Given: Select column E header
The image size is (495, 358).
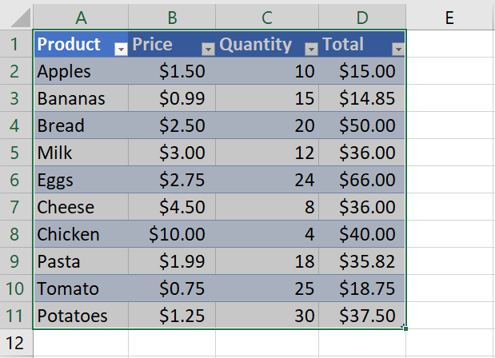Looking at the screenshot, I should 449,18.
